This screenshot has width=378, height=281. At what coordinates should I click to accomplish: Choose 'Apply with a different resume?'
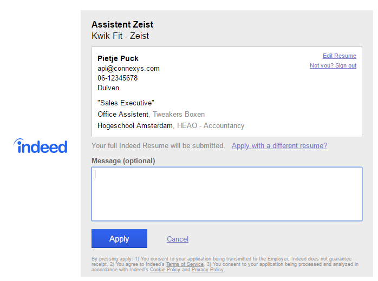click(x=279, y=145)
